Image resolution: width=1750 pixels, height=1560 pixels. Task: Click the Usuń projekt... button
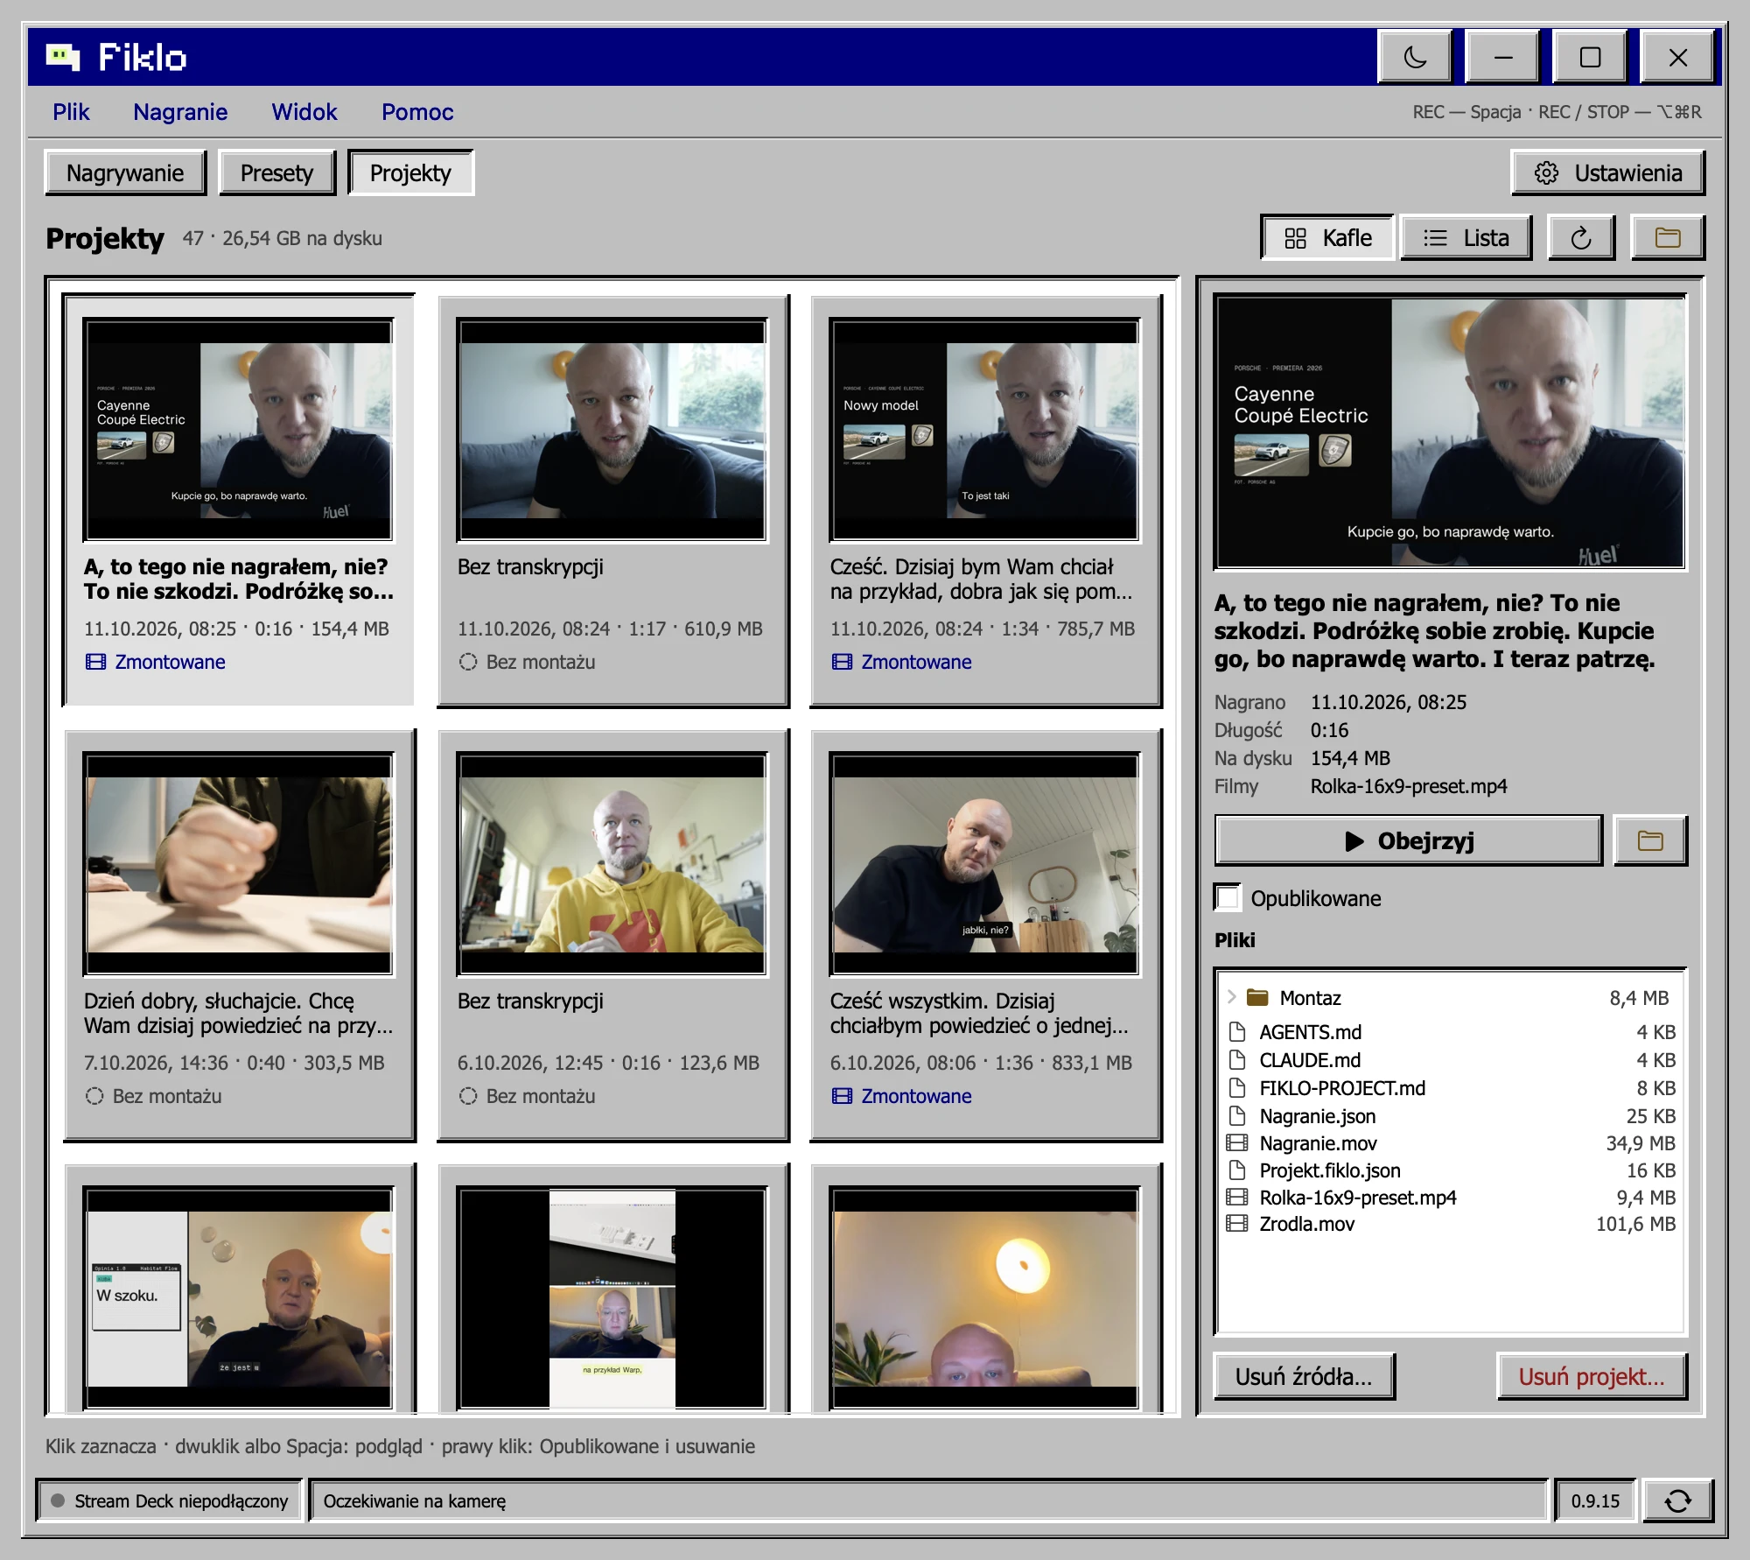(1592, 1377)
